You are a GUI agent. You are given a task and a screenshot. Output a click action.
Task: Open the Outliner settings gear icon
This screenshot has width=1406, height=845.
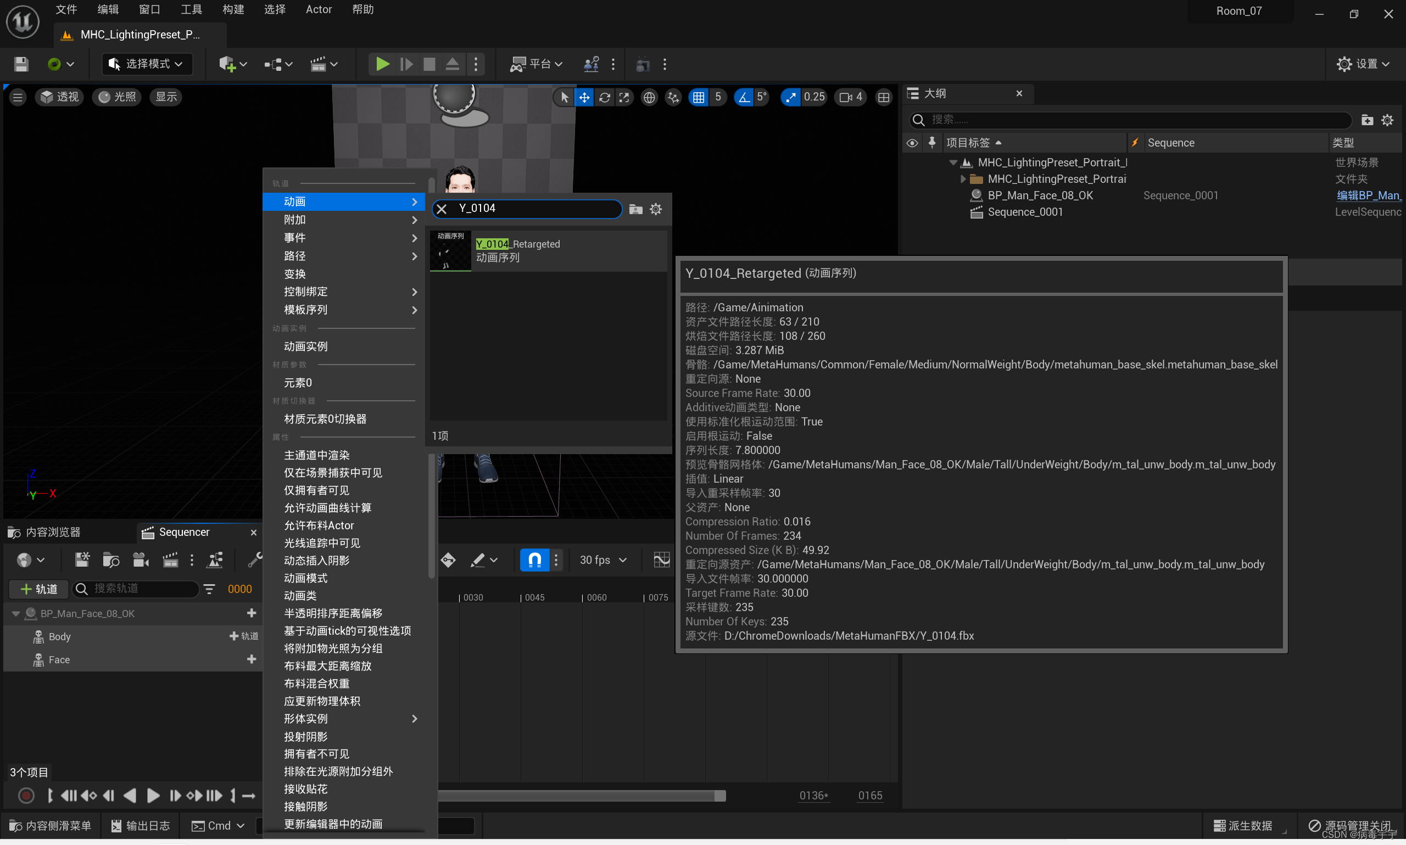pyautogui.click(x=1387, y=120)
